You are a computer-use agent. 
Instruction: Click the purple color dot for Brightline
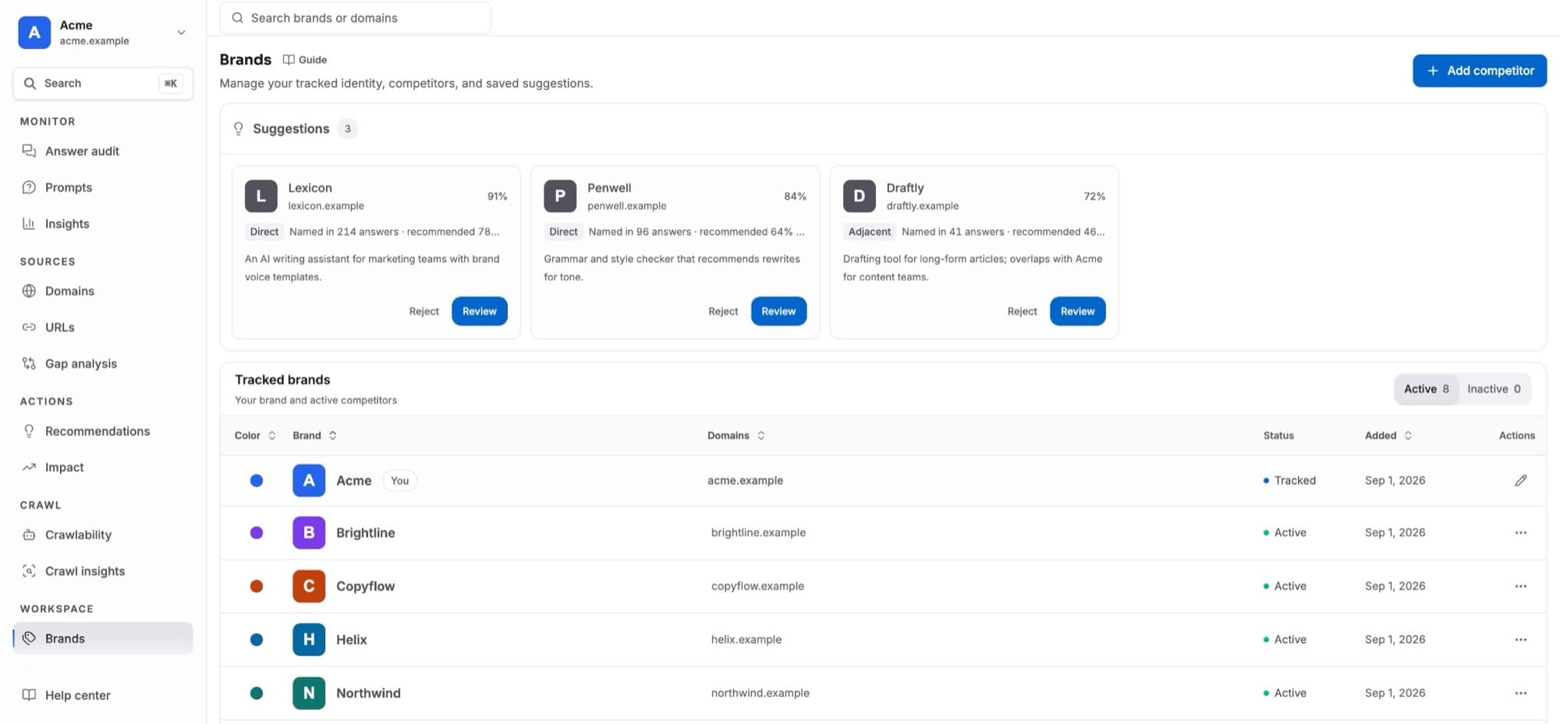tap(256, 533)
